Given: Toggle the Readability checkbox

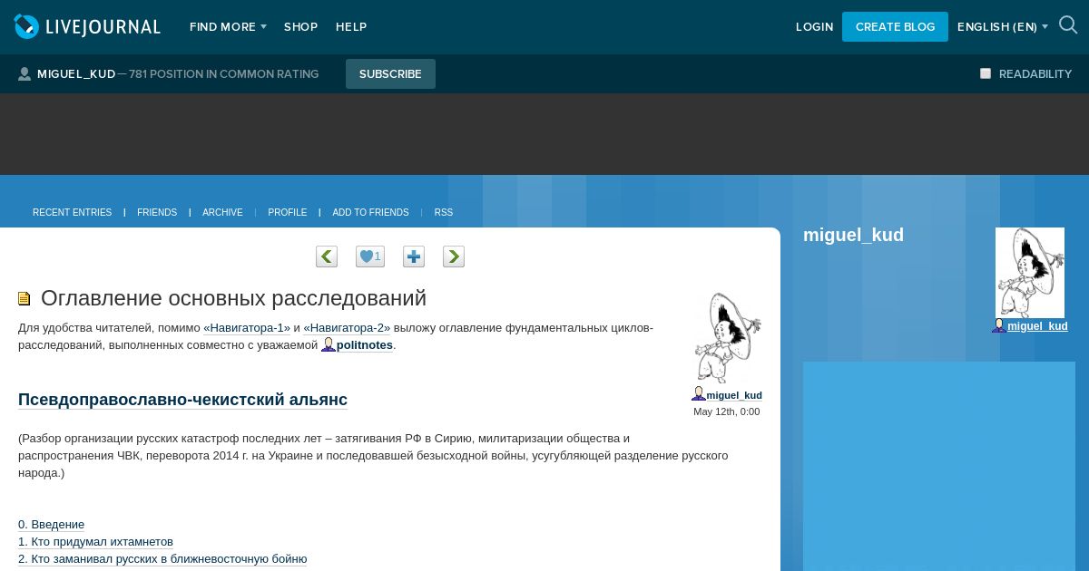Looking at the screenshot, I should coord(986,73).
